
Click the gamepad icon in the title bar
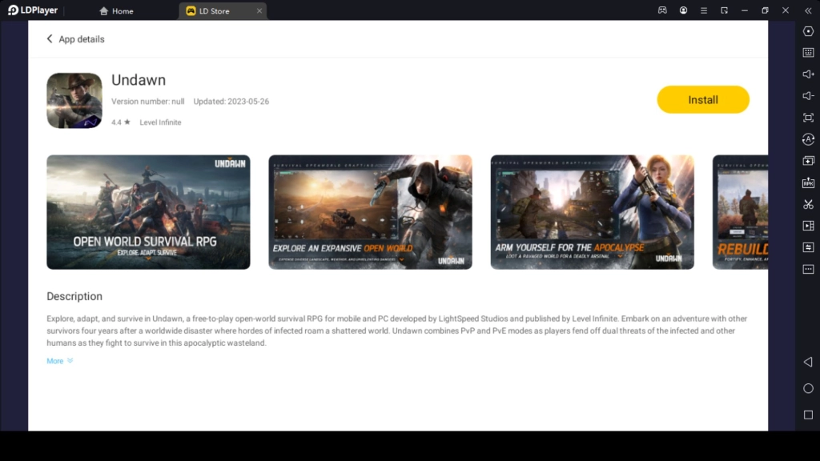tap(661, 10)
